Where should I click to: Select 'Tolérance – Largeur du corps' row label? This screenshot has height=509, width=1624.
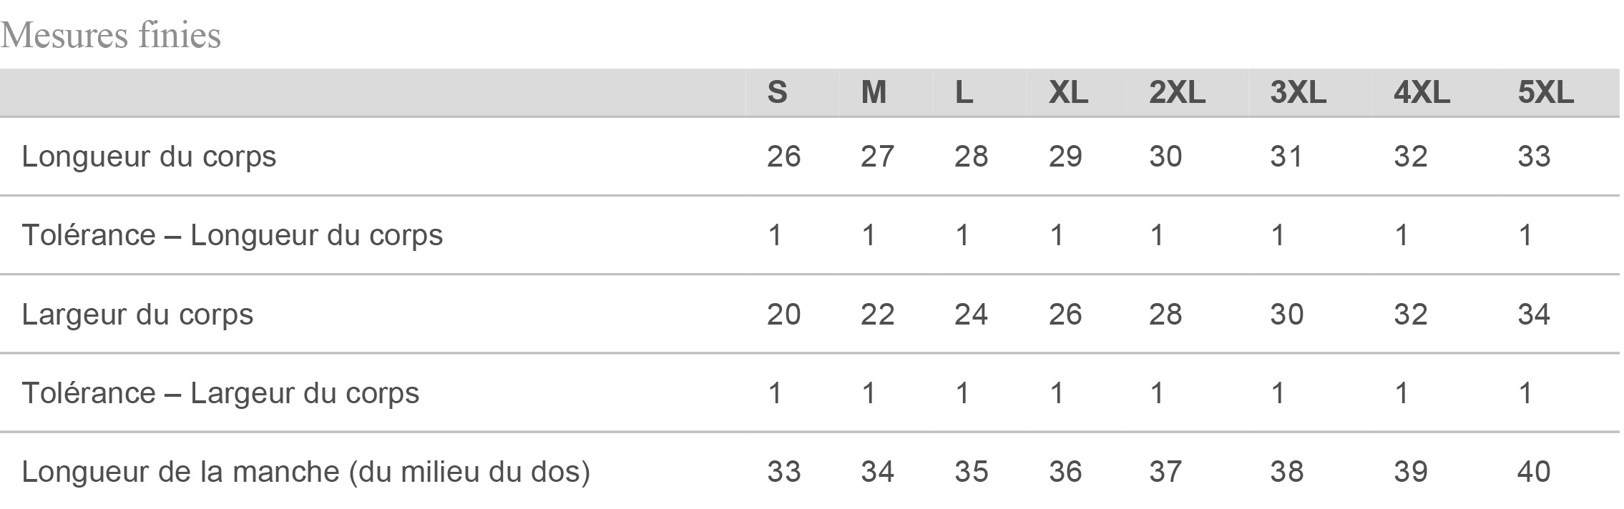click(x=220, y=393)
